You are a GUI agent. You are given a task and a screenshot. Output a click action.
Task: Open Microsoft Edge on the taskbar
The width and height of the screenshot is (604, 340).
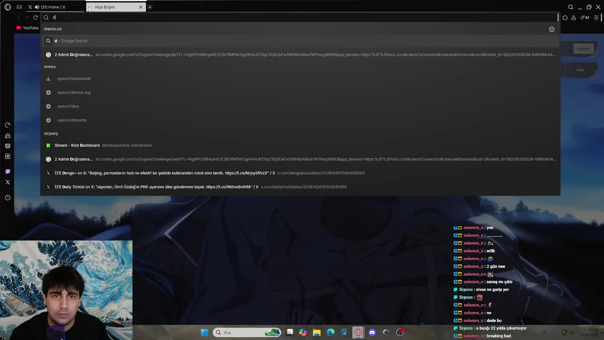[x=331, y=332]
